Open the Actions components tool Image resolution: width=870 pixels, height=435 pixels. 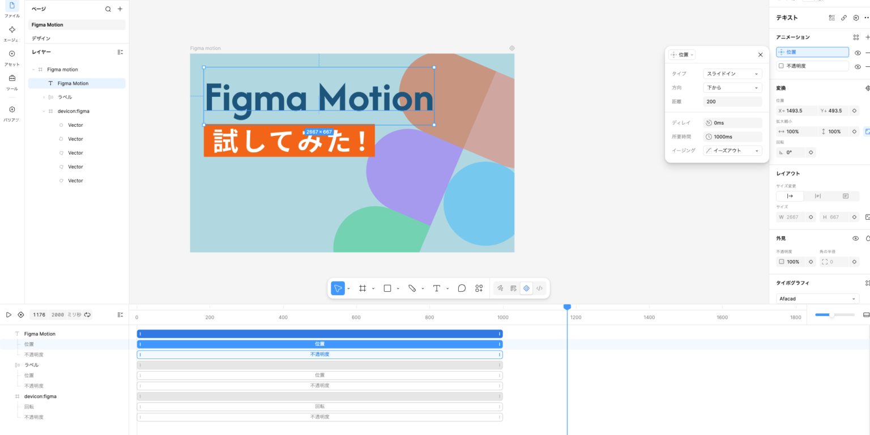[x=479, y=288]
